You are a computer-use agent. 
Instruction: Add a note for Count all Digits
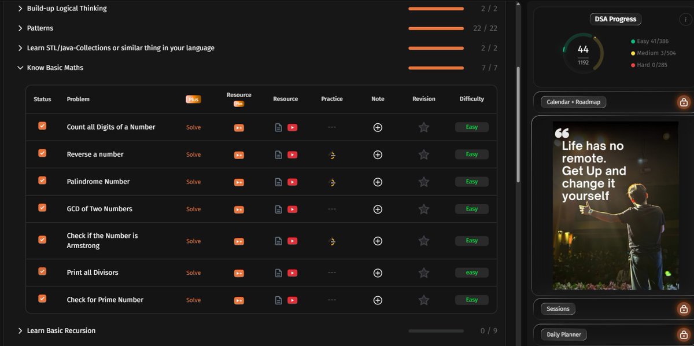pyautogui.click(x=378, y=127)
